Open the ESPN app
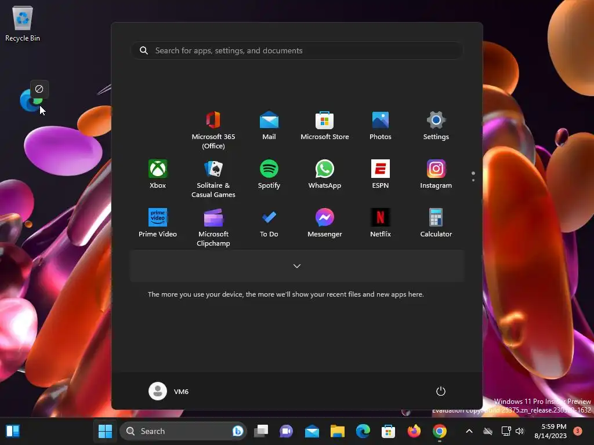Image resolution: width=594 pixels, height=445 pixels. [x=381, y=174]
